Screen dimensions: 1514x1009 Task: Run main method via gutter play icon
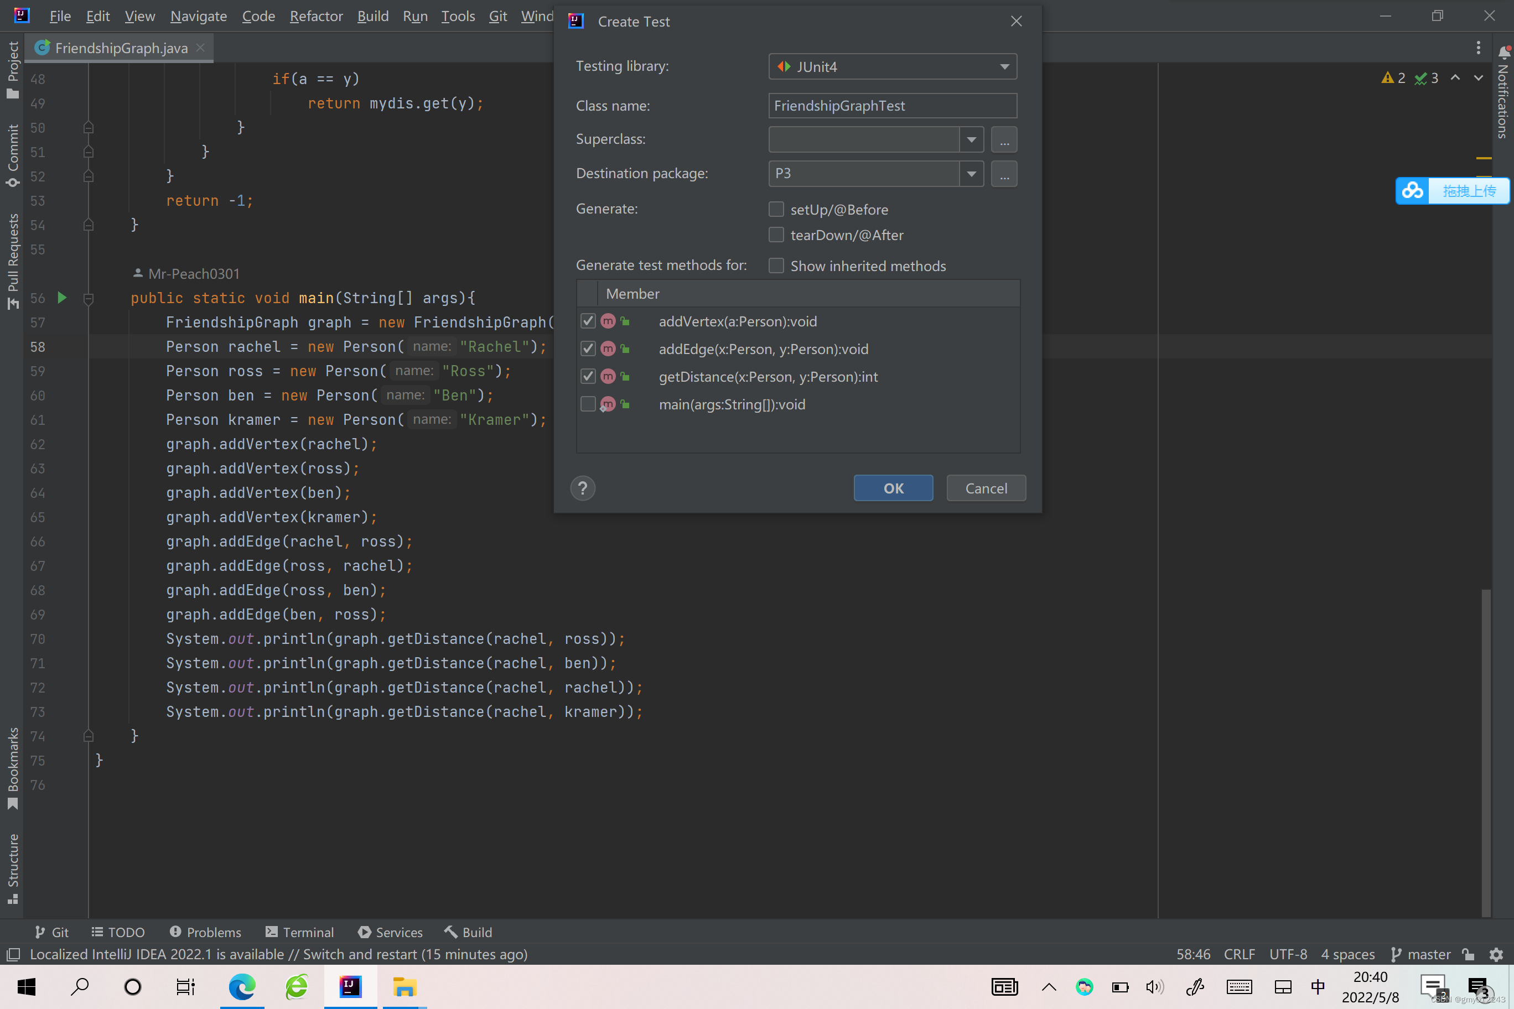pos(61,297)
